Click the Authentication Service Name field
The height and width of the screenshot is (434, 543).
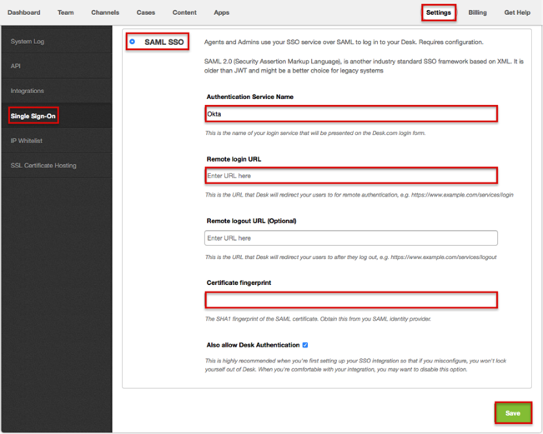(351, 114)
